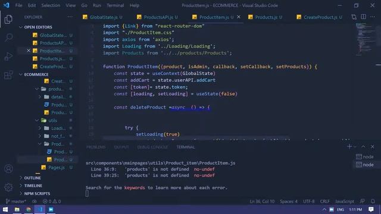Switch to CreateProduct.js tab
Screen dimensions: 381x214
point(320,17)
